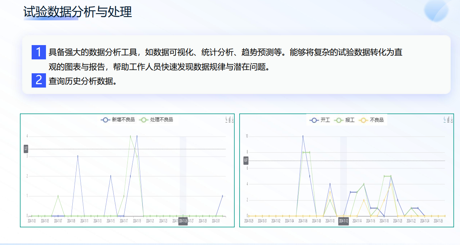Click 2024-11-07 label on left chart
Viewport: 460px width, 245px height.
(58, 221)
